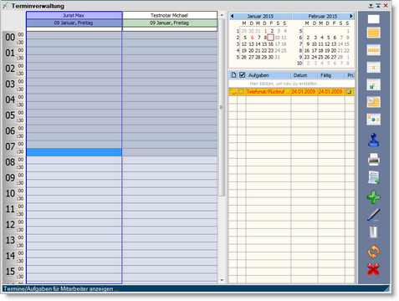Image resolution: width=399 pixels, height=301 pixels.
Task: Click the document icon column header in task list
Action: pyautogui.click(x=233, y=75)
